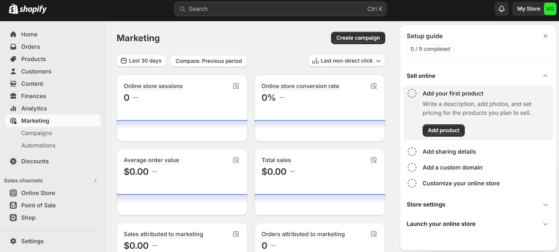559x252 pixels.
Task: Open Customize your online store step
Action: tap(461, 183)
